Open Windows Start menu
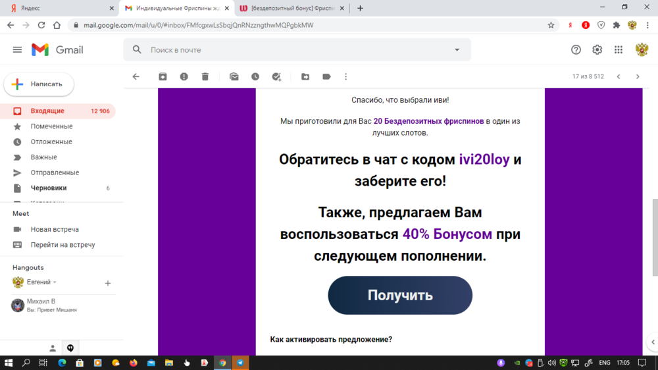Image resolution: width=658 pixels, height=370 pixels. [x=9, y=363]
